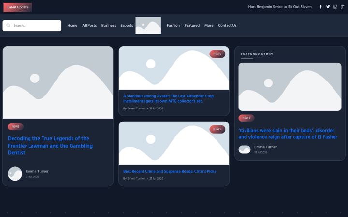Open the Business menu item
The image size is (348, 217).
[x=109, y=25]
